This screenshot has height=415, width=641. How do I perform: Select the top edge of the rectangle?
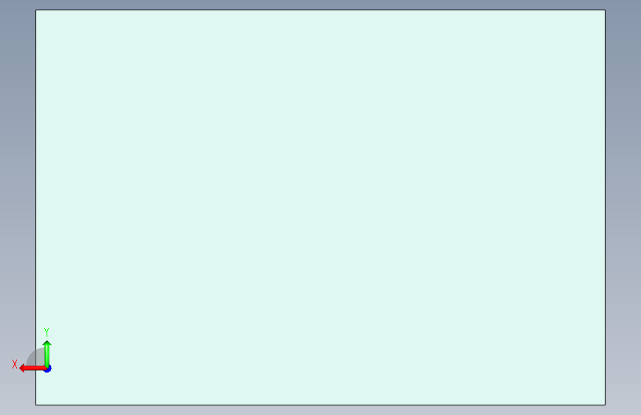(321, 10)
